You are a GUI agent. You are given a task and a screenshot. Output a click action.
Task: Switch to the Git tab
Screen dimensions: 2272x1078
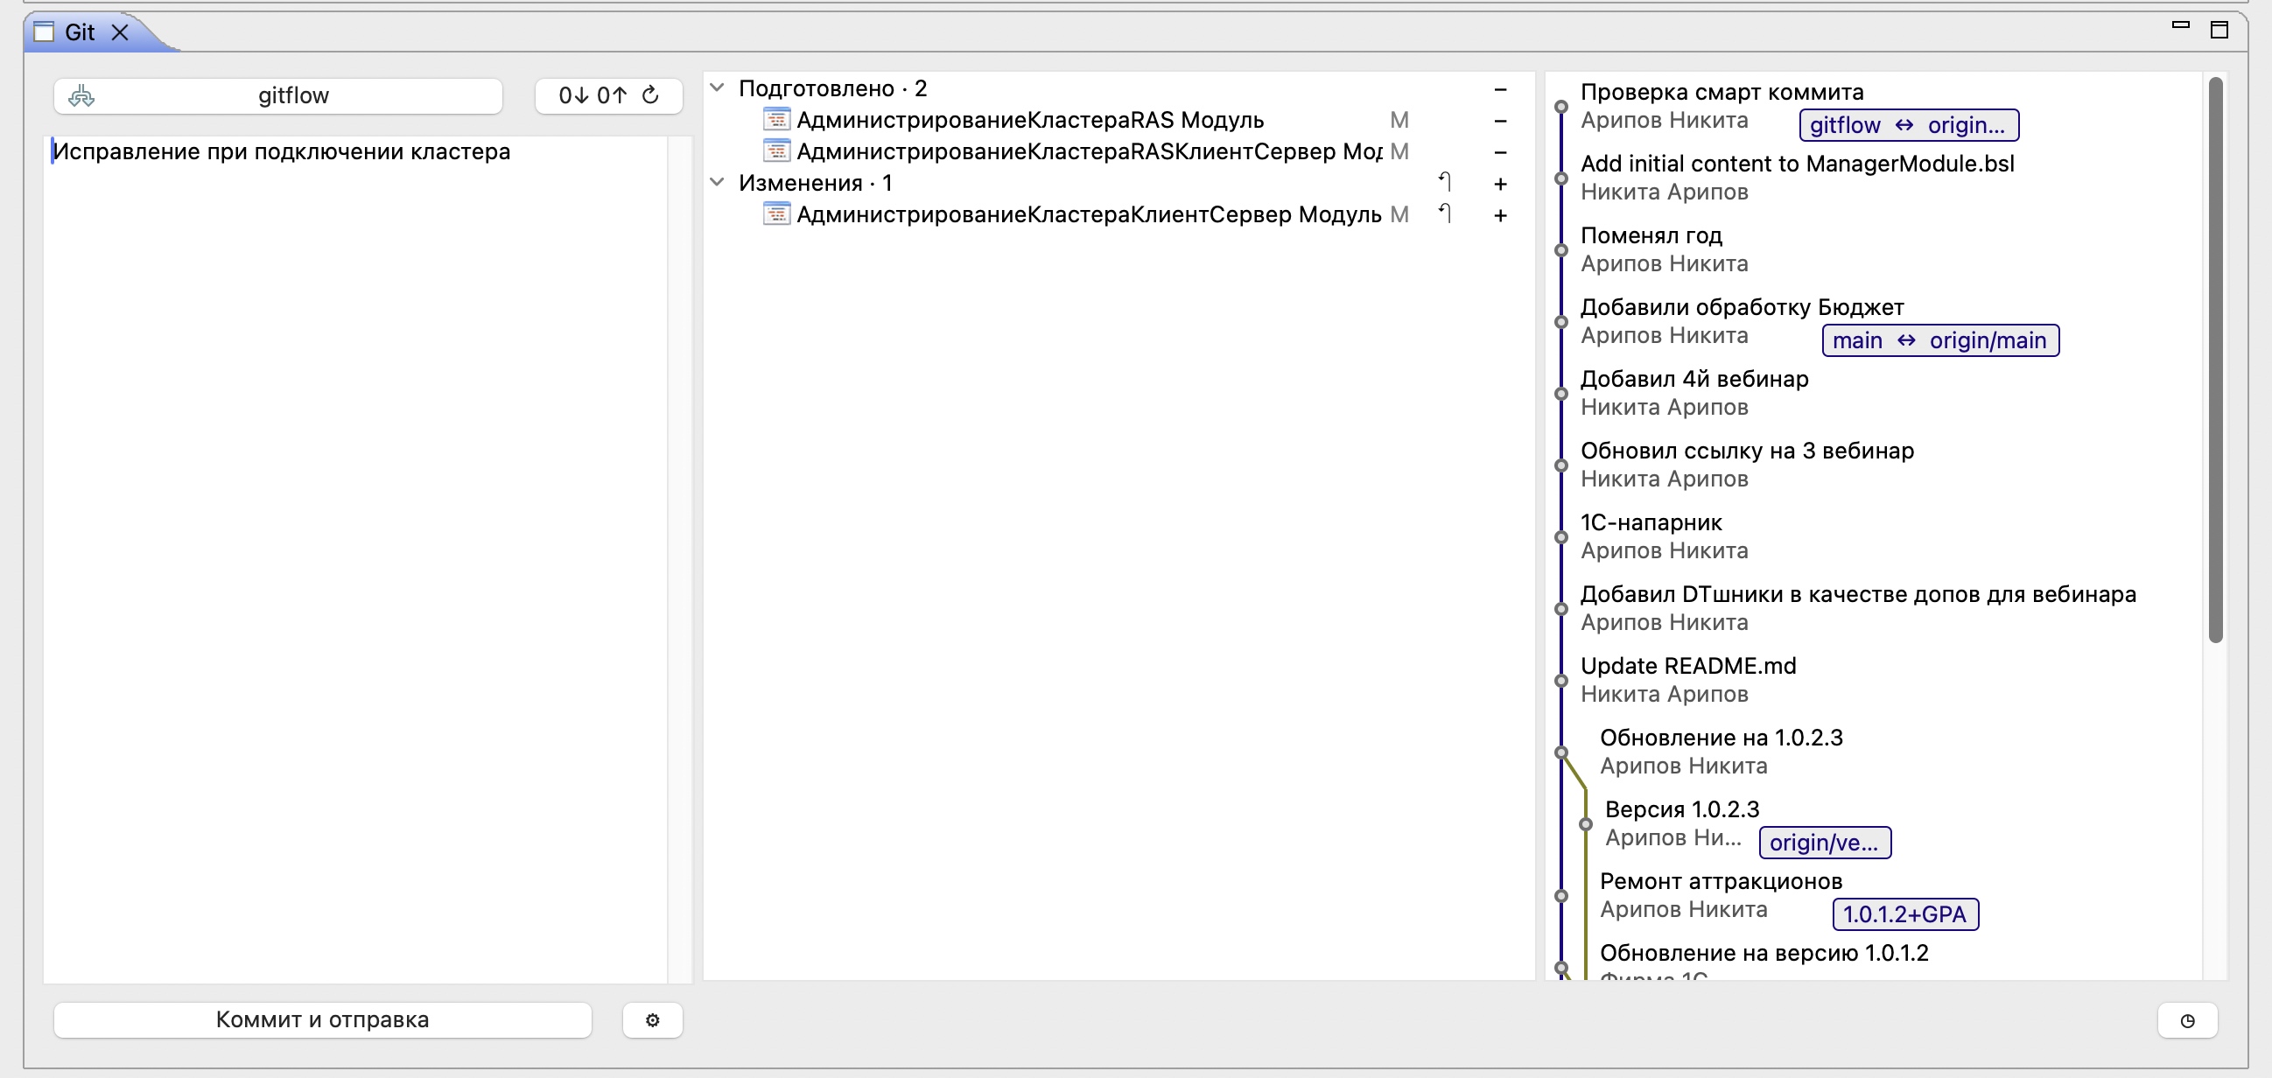click(x=80, y=32)
